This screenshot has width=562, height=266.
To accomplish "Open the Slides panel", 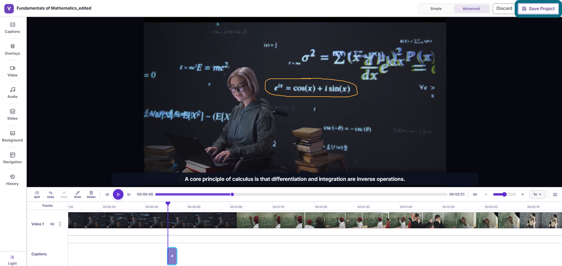I will (x=12, y=114).
